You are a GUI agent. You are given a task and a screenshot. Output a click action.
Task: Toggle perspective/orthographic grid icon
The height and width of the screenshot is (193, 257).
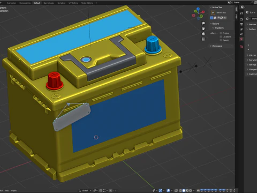click(203, 39)
